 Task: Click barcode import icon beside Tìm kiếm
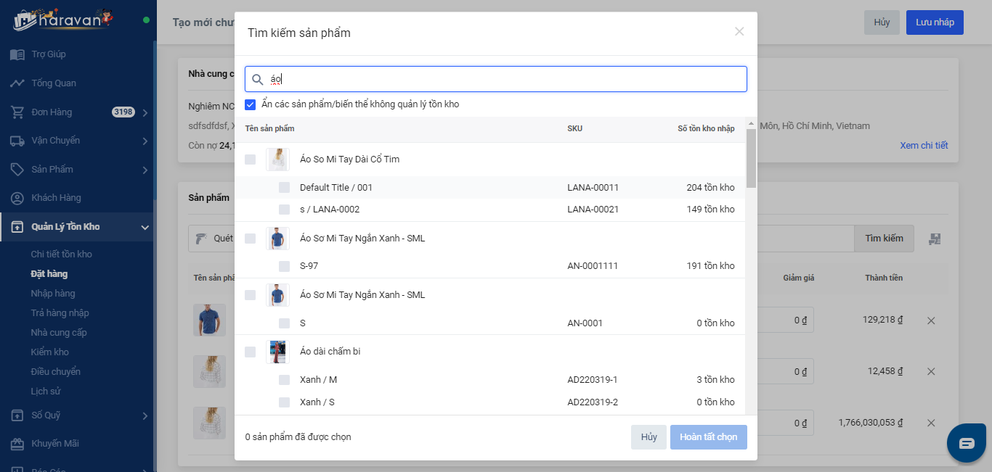[935, 239]
